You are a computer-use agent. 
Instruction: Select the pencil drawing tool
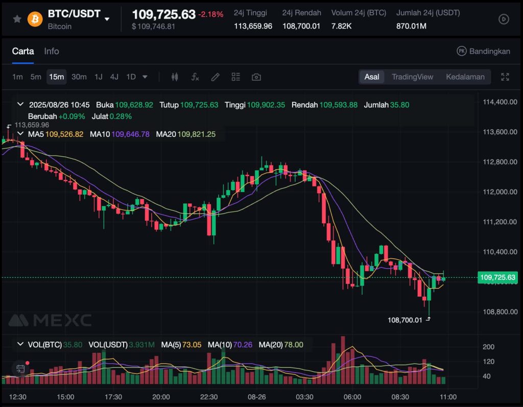215,77
